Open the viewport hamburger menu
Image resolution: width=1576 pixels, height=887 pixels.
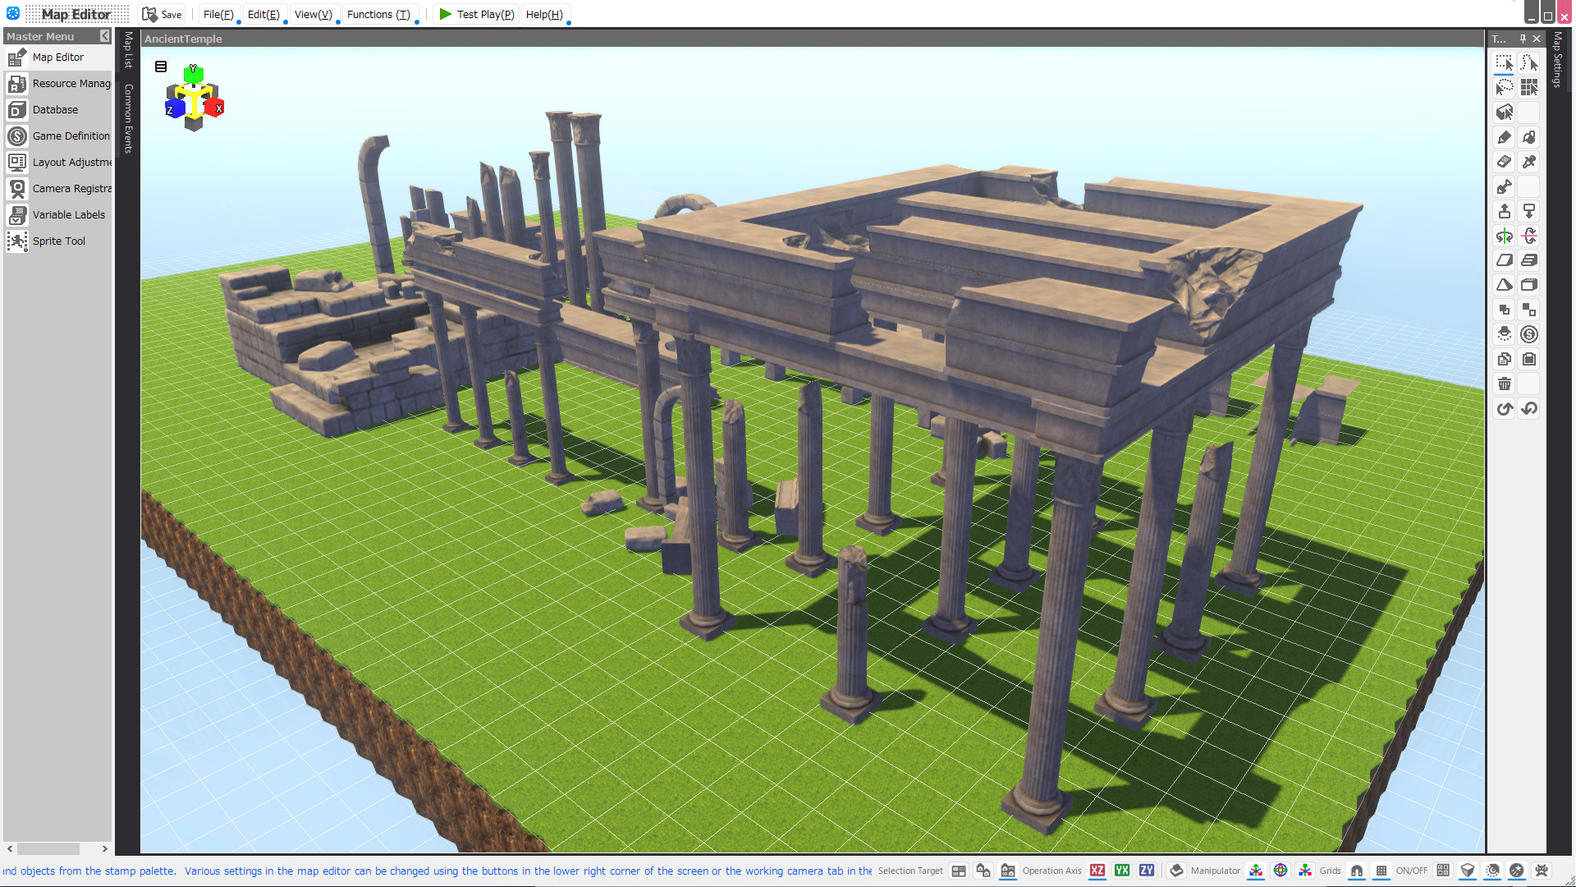161,66
